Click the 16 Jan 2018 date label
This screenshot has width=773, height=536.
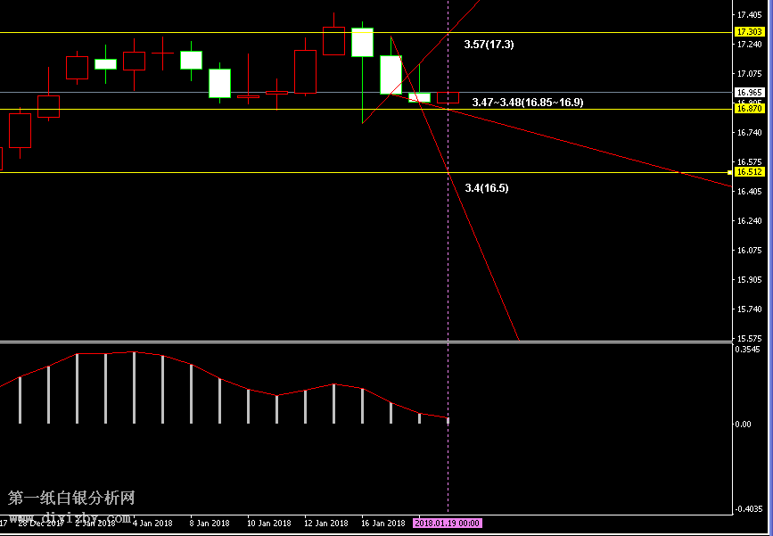coord(385,524)
